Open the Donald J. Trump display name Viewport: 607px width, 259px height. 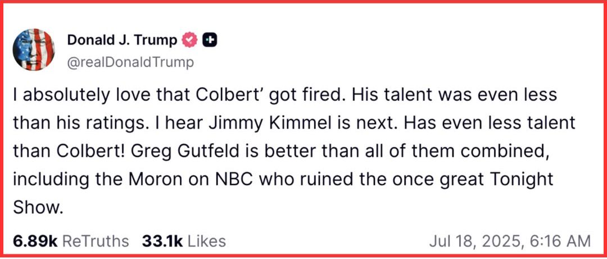pos(122,40)
